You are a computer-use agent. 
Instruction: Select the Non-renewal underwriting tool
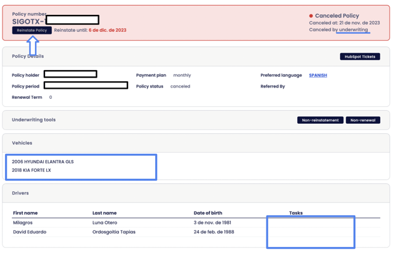(363, 120)
